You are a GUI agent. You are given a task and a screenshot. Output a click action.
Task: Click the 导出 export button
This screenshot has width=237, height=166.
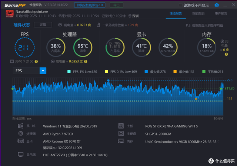coord(116,5)
